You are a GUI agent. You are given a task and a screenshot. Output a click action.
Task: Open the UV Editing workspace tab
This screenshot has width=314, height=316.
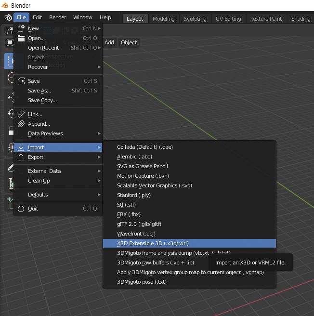click(x=228, y=19)
